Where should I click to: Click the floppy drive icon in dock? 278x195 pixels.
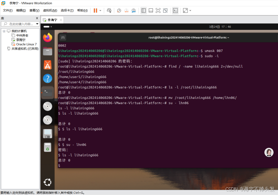point(47,133)
